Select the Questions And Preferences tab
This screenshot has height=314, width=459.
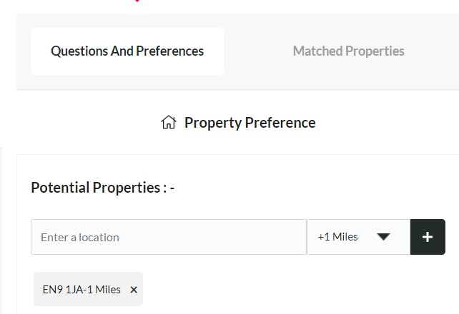127,51
